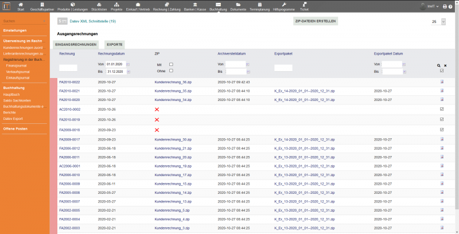Image resolution: width=459 pixels, height=234 pixels.
Task: Click the Datev XML Schnittstelle header icon
Action: (63, 21)
